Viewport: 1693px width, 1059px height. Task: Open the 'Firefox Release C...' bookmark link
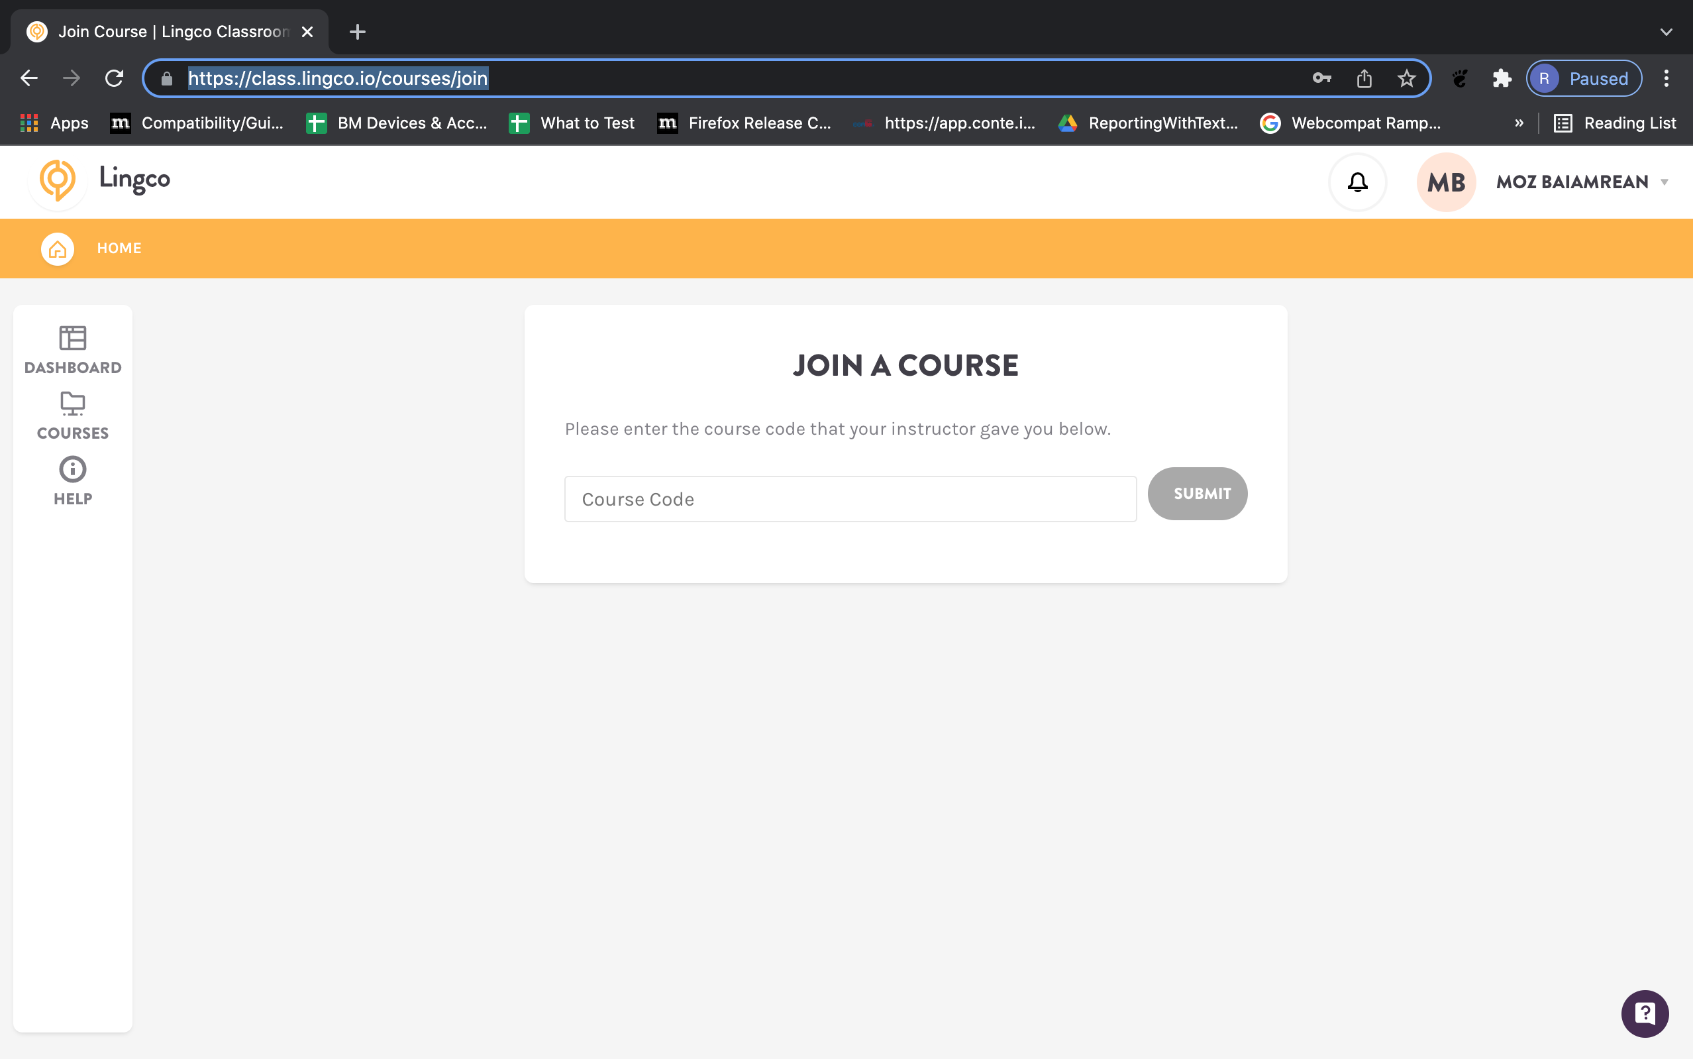[x=760, y=123]
